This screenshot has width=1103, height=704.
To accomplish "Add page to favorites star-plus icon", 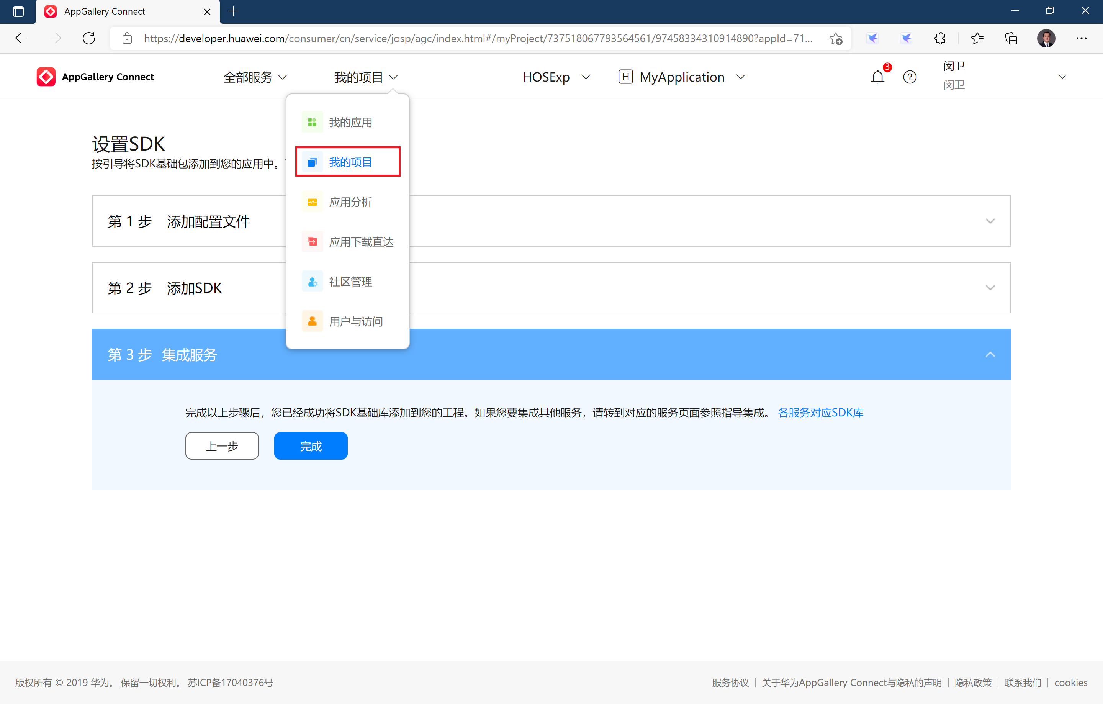I will point(836,38).
